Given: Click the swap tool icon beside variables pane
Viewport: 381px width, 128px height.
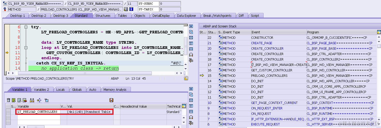Looking at the screenshot, I should coord(191,95).
